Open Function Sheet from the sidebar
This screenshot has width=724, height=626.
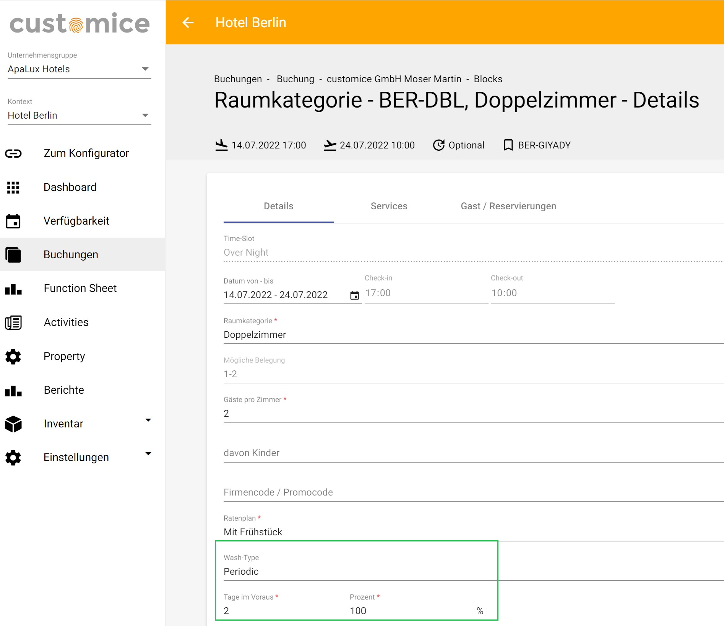click(83, 289)
